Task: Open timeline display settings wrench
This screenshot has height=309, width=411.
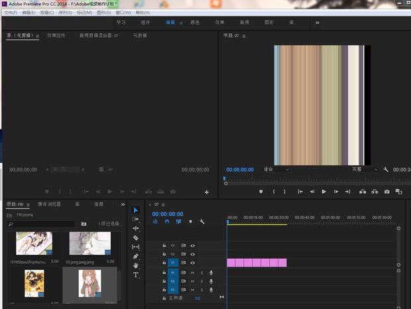Action: [202, 222]
